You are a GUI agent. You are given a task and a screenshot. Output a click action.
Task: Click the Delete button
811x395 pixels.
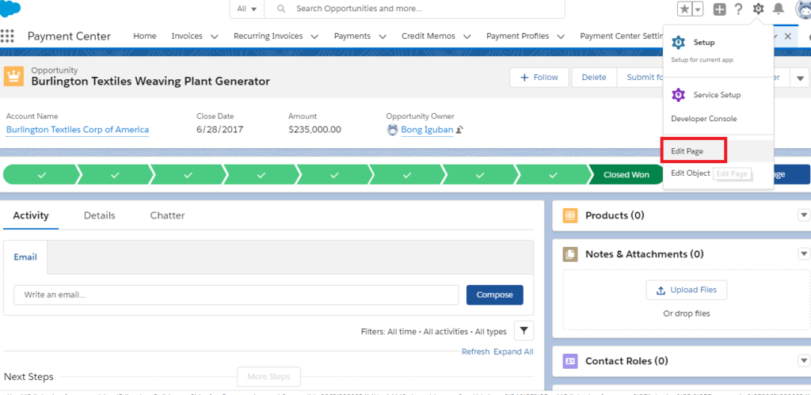coord(594,78)
